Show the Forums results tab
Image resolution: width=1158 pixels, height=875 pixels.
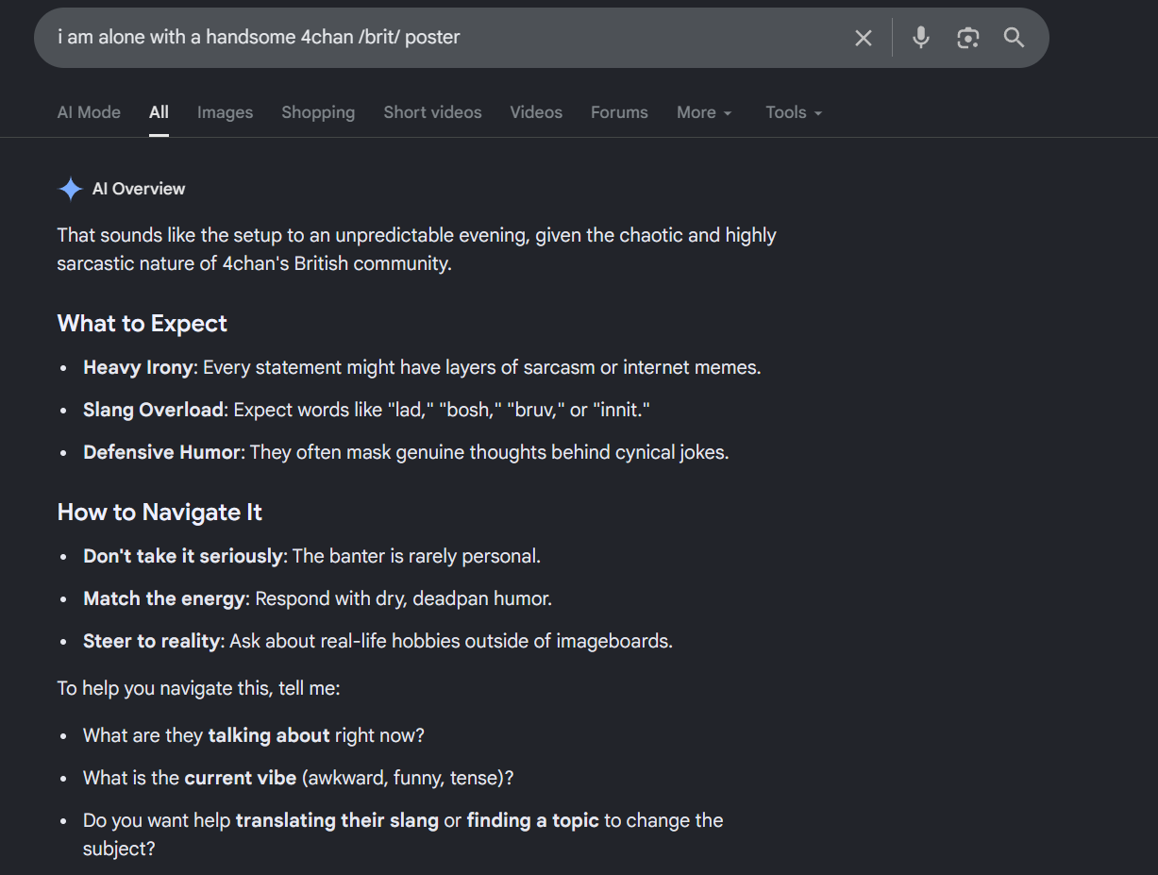(x=619, y=112)
